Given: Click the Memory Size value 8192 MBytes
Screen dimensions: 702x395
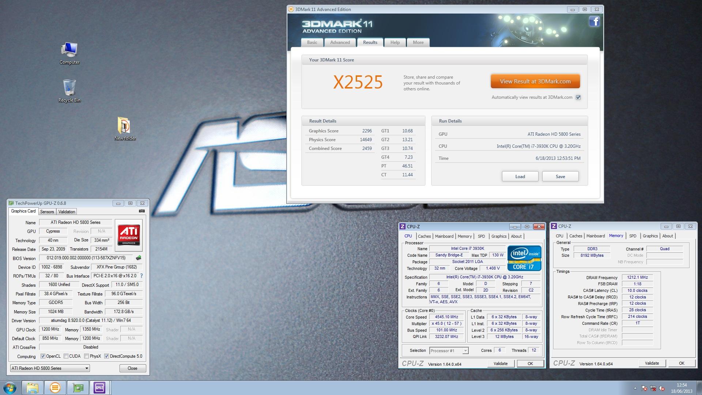Looking at the screenshot, I should pyautogui.click(x=592, y=256).
